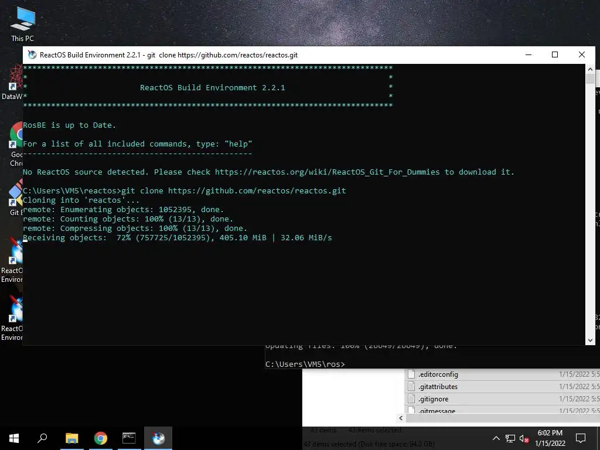Click the console scrollbar down arrow
Viewport: 600px width, 450px height.
coord(590,340)
